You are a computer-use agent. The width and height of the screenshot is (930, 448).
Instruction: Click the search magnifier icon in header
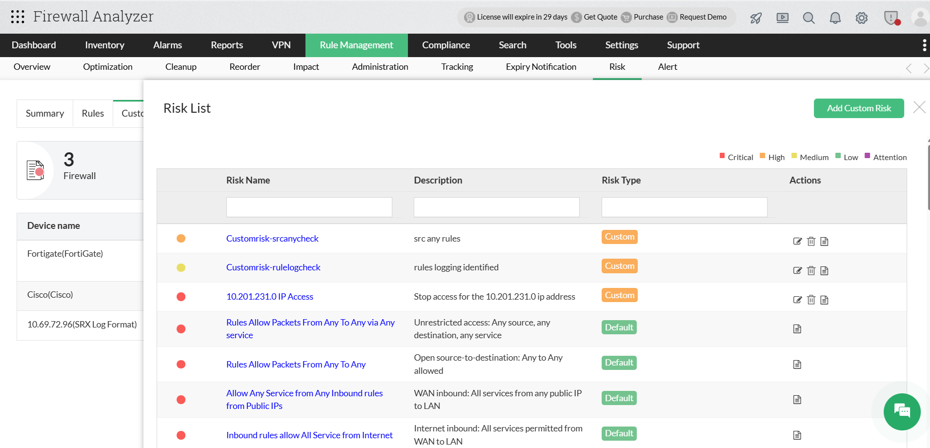(x=809, y=18)
